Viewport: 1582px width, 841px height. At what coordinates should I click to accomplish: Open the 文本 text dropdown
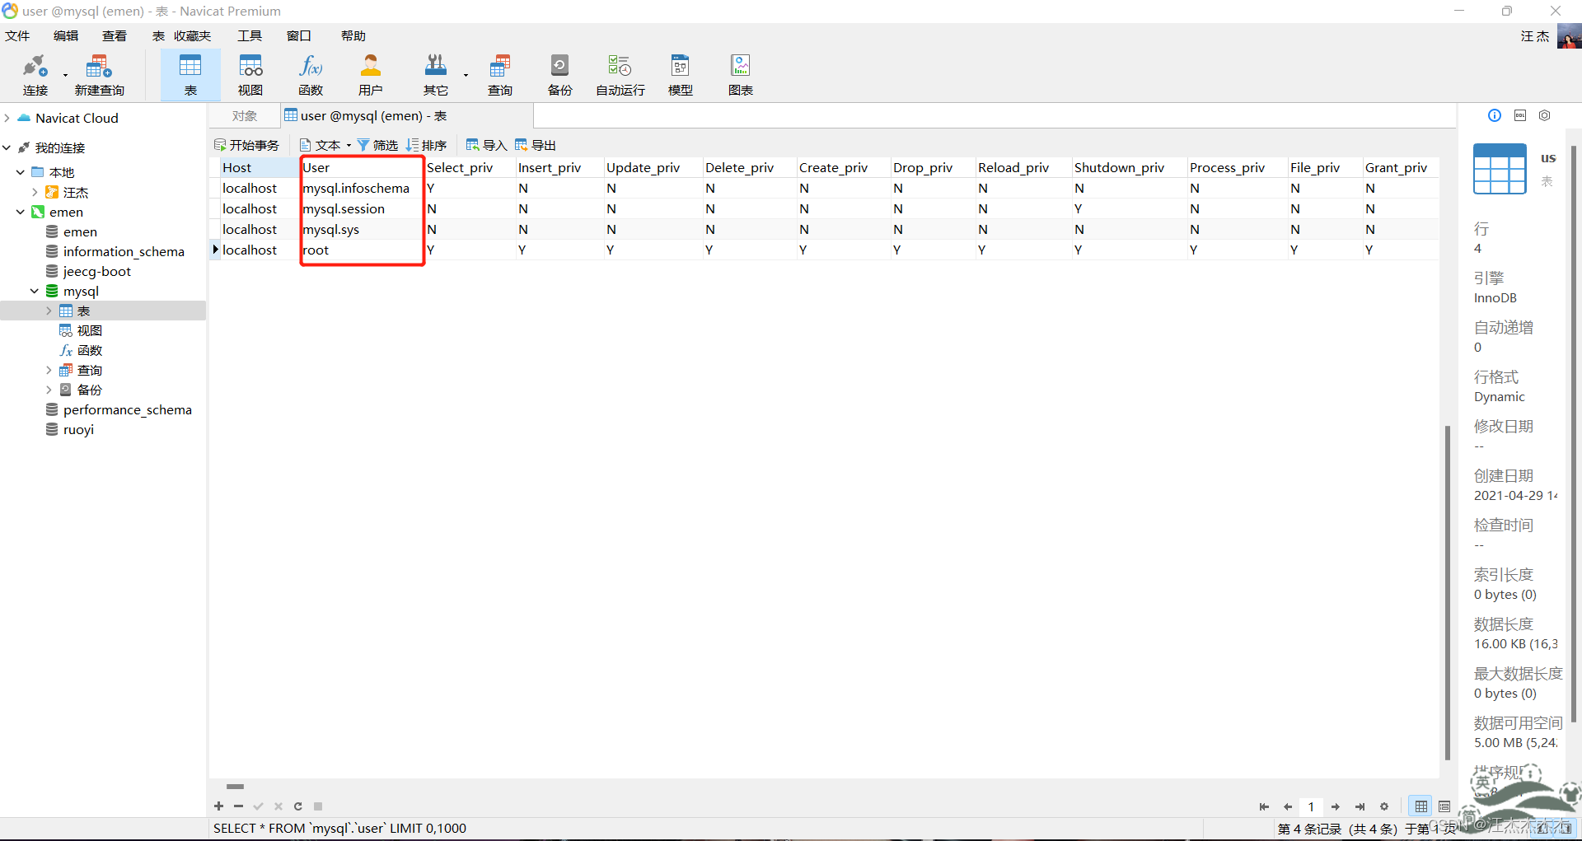tap(325, 145)
